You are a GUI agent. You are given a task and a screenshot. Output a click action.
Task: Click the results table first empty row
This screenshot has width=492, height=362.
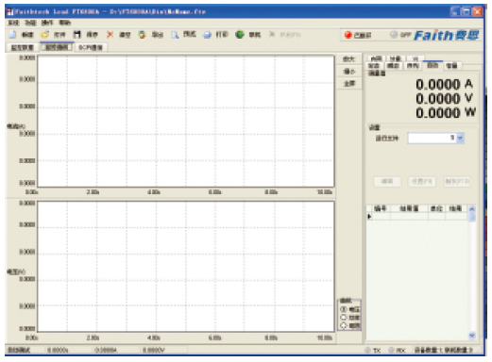click(x=417, y=216)
